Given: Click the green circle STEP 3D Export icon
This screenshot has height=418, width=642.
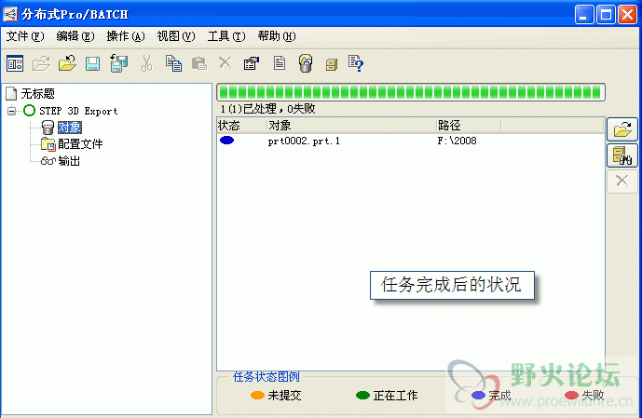Looking at the screenshot, I should point(29,111).
